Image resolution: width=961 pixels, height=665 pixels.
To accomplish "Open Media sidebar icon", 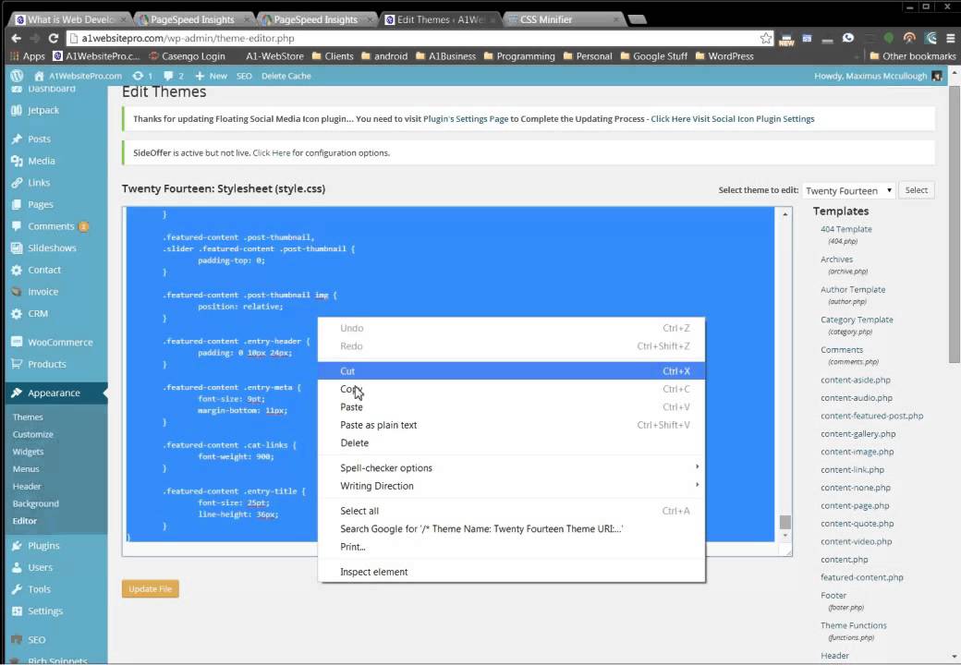I will (x=17, y=161).
